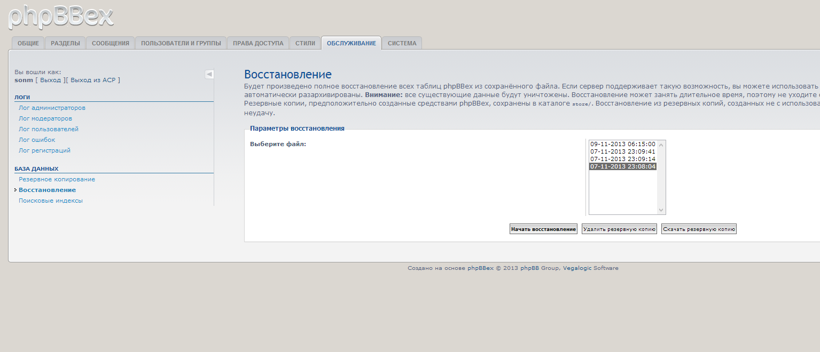Go to Резервное копирование page
Image resolution: width=820 pixels, height=352 pixels.
(57, 179)
